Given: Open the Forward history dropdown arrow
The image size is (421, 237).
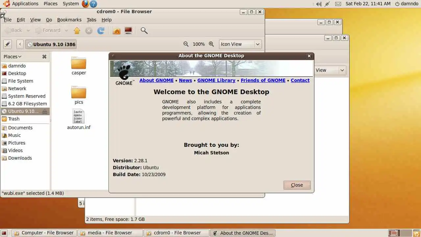Looking at the screenshot, I should pos(66,31).
